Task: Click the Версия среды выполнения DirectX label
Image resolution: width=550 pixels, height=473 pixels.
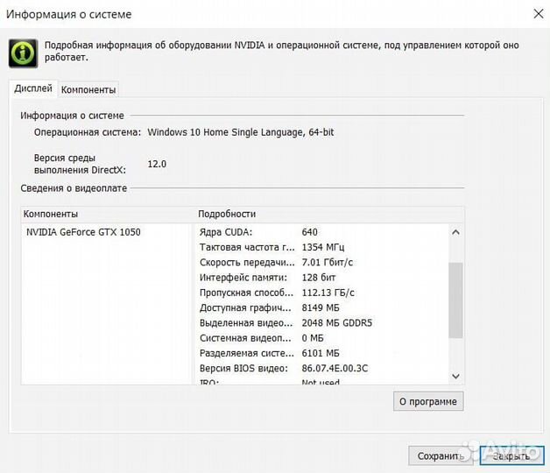Action: pyautogui.click(x=80, y=164)
